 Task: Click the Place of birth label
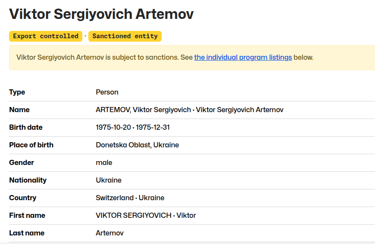31,145
